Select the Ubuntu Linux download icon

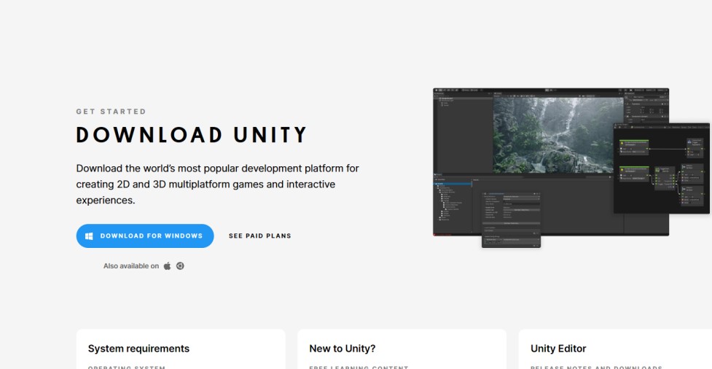point(180,266)
